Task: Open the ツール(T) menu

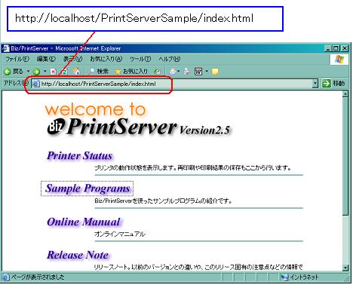Action: [140, 59]
